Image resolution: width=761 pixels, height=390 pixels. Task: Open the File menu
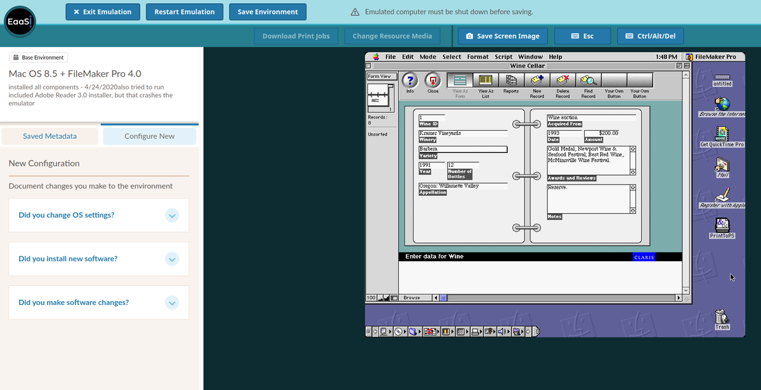pos(391,56)
